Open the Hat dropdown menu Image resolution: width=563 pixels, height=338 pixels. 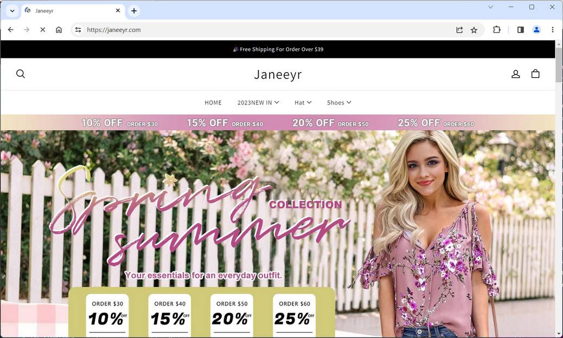[x=303, y=102]
